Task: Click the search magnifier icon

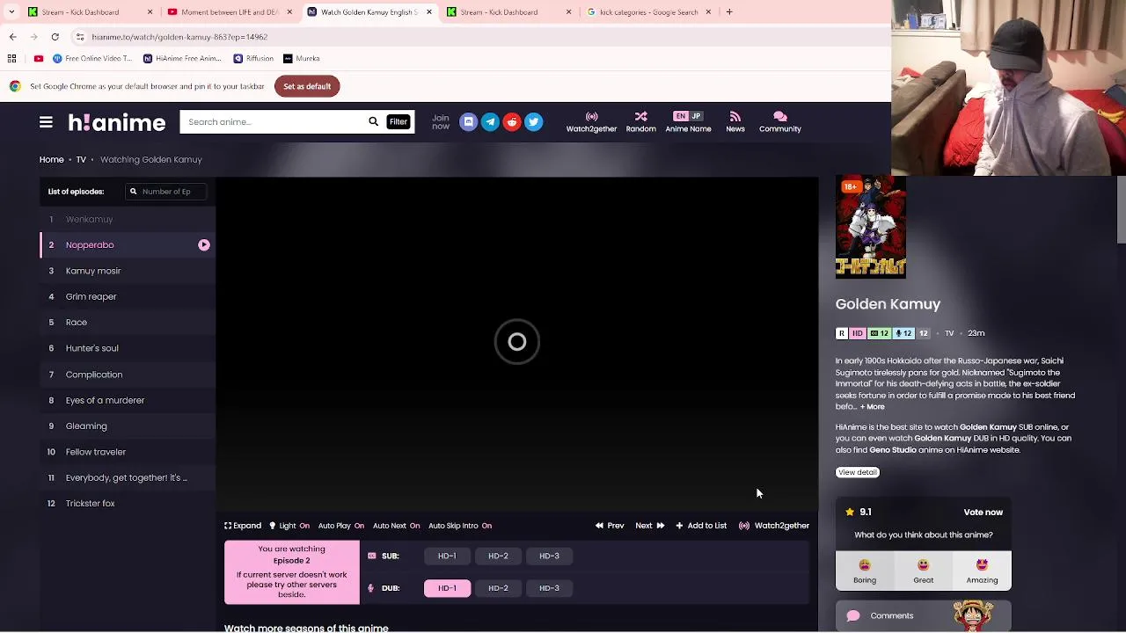Action: pyautogui.click(x=373, y=122)
